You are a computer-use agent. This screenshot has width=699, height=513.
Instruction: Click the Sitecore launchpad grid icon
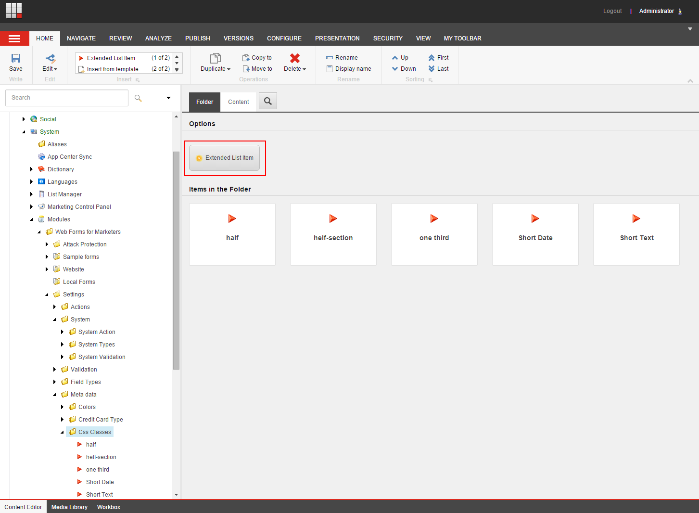pos(14,11)
